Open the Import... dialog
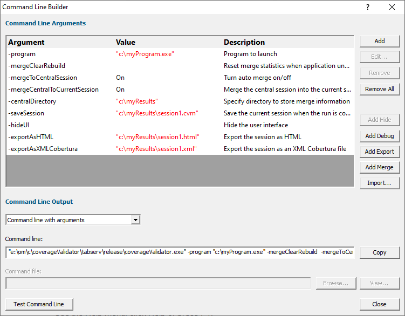Viewport: 405px width, 316px height. pyautogui.click(x=380, y=183)
